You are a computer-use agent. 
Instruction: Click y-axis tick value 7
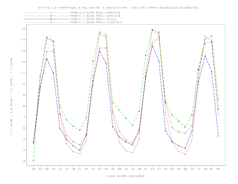(x=24, y=117)
